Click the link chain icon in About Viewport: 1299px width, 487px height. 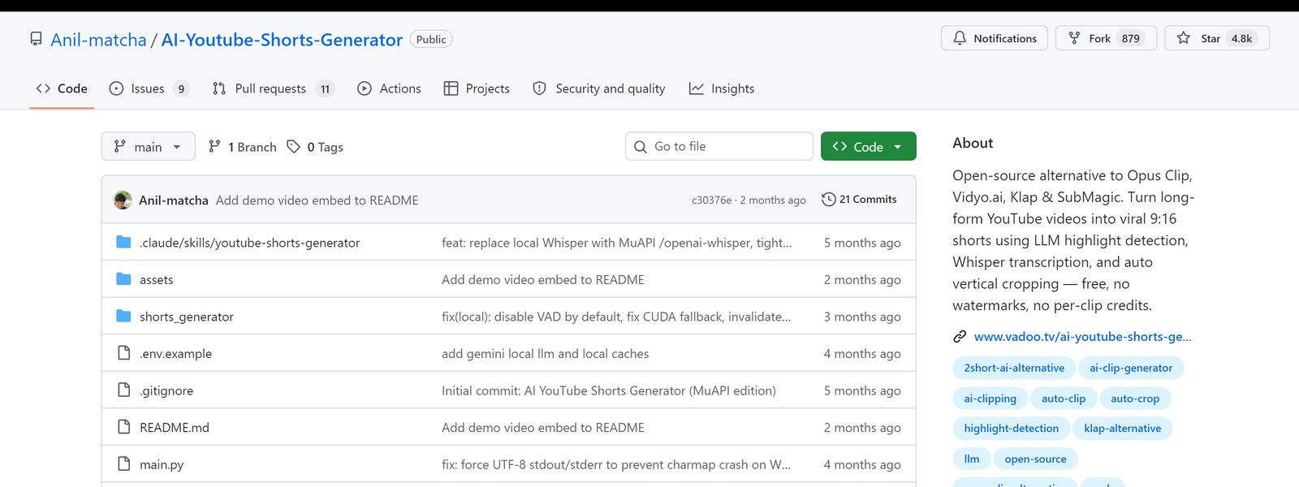coord(960,336)
